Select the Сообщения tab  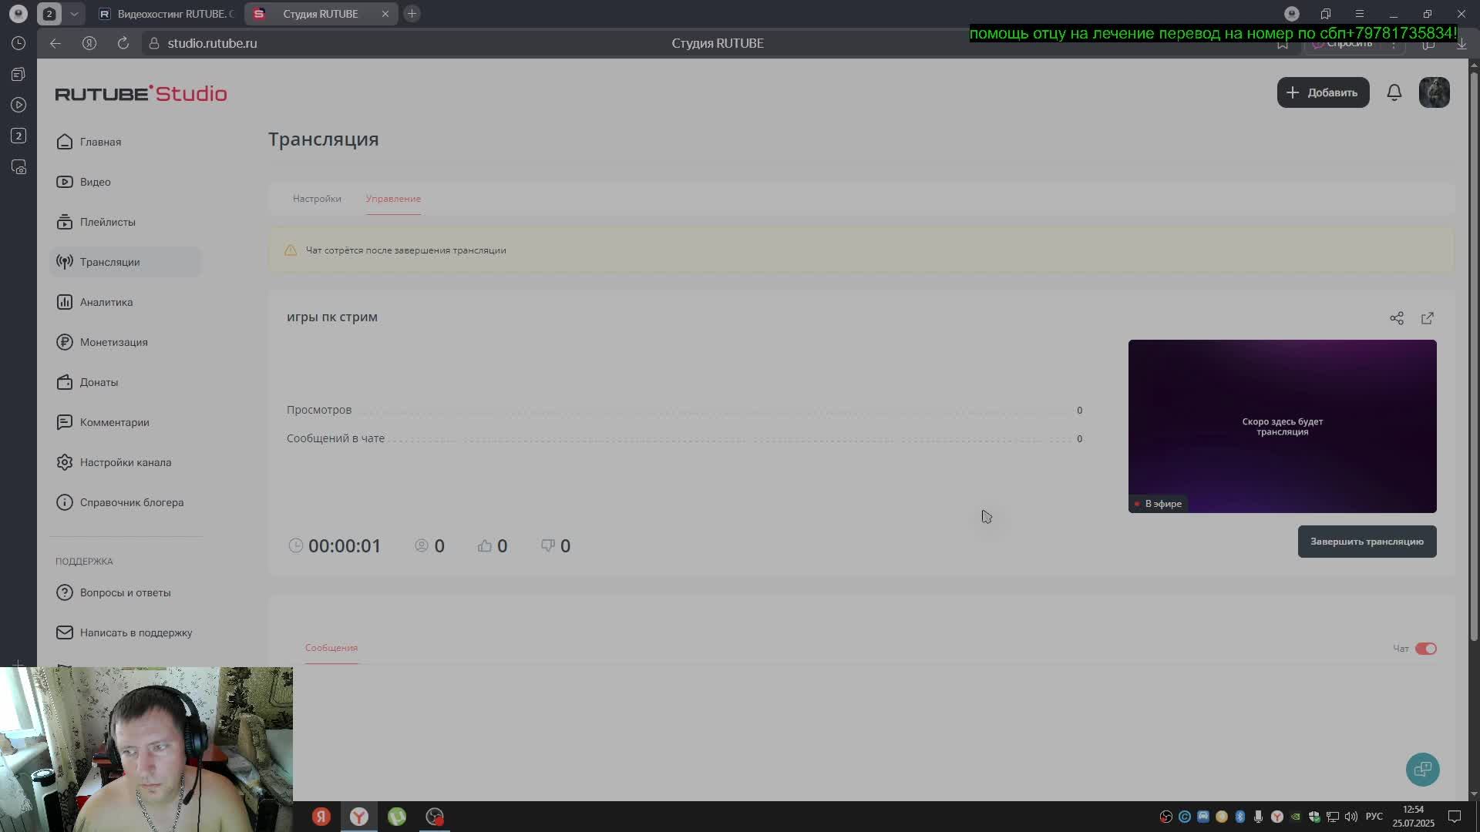pyautogui.click(x=331, y=648)
